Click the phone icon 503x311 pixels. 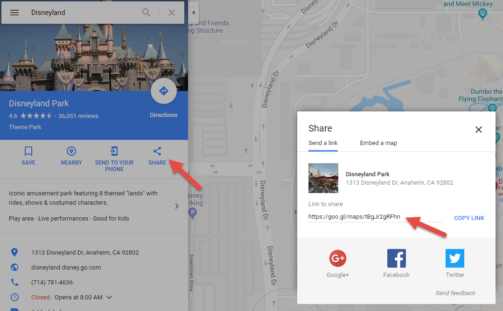click(x=14, y=282)
